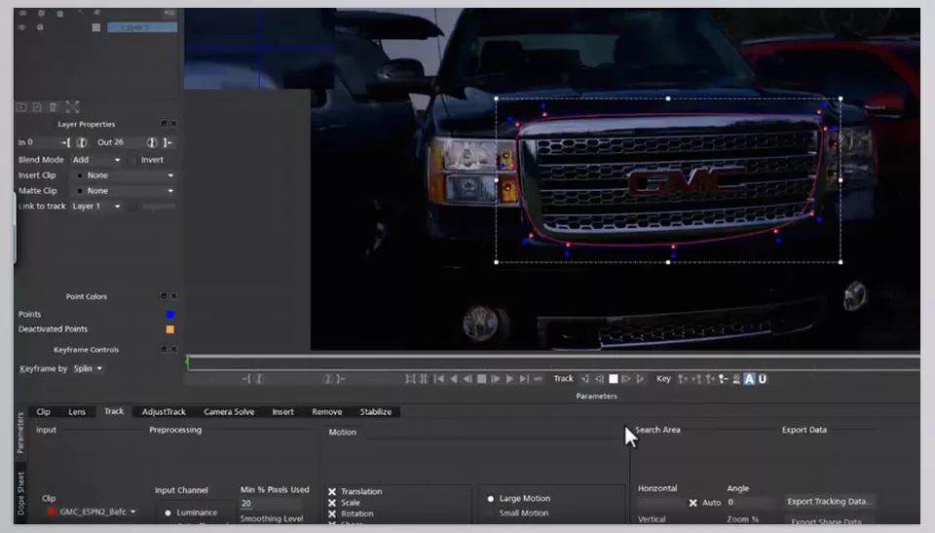The height and width of the screenshot is (533, 935).
Task: Switch to the Lens tab
Action: (x=77, y=412)
